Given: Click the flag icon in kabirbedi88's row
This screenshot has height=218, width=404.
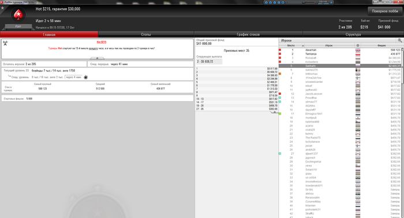Looking at the screenshot, I should [358, 122].
